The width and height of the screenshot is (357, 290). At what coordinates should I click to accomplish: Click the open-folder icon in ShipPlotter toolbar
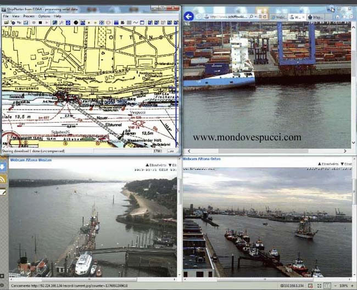pos(7,22)
